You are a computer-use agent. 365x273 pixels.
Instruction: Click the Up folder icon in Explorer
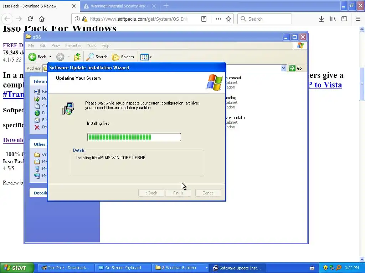point(77,57)
